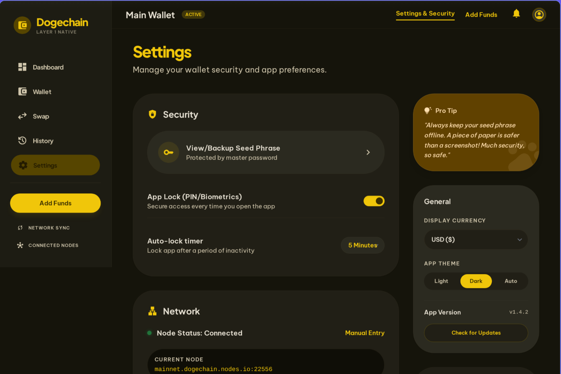Select the Auto app theme
This screenshot has height=374, width=561.
(511, 281)
